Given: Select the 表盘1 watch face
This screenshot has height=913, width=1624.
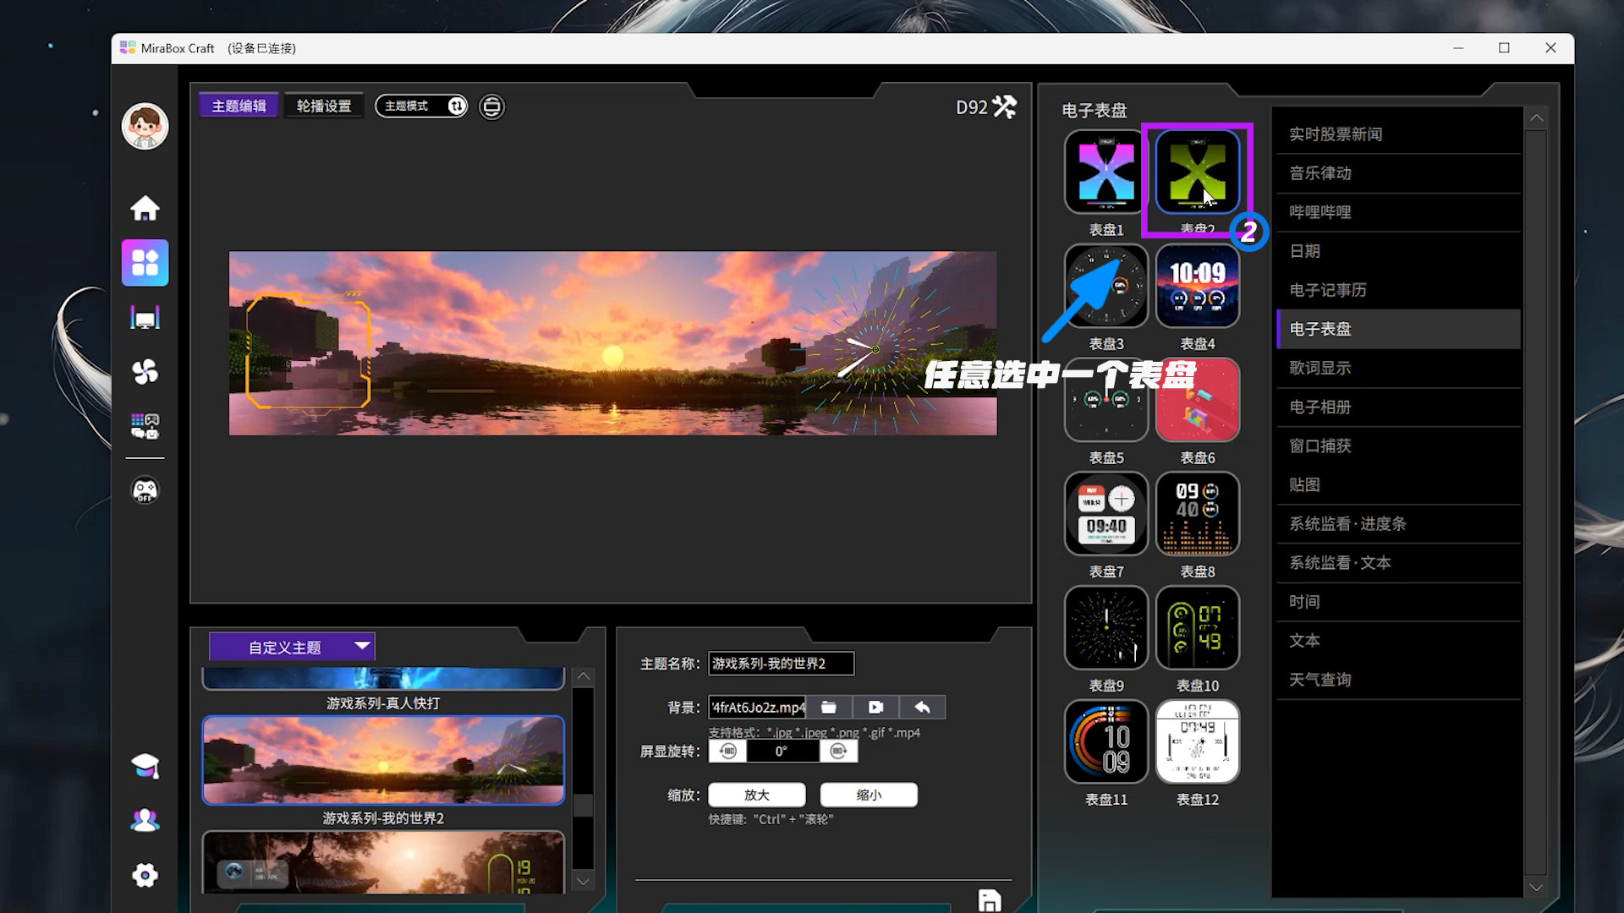Looking at the screenshot, I should [x=1106, y=172].
